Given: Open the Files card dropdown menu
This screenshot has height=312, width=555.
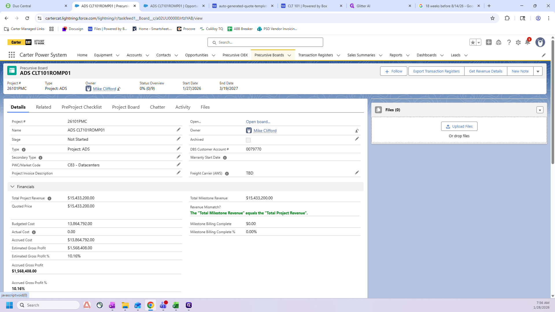Looking at the screenshot, I should tap(540, 110).
